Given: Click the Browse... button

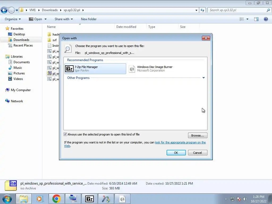Looking at the screenshot, I should click(198, 135).
